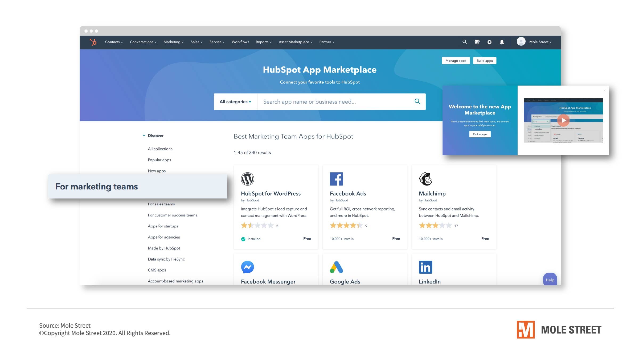Open the Partner dropdown menu
This screenshot has height=351, width=639.
click(x=327, y=42)
